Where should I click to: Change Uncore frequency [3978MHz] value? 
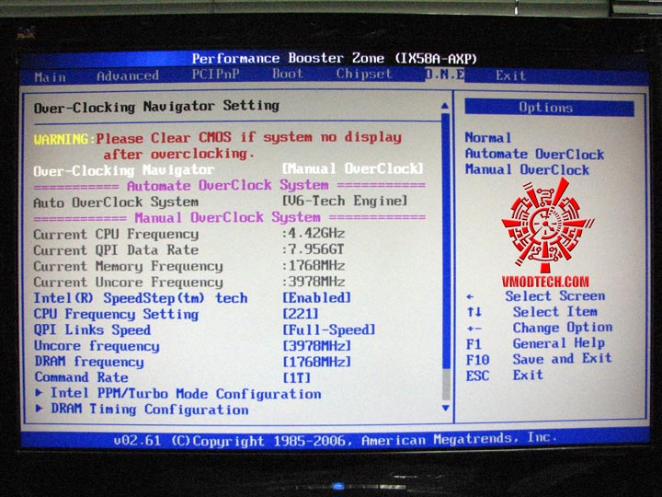(x=316, y=346)
